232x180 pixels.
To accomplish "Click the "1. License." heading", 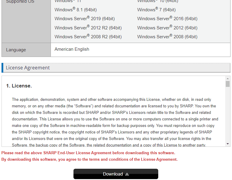I will pos(19,86).
